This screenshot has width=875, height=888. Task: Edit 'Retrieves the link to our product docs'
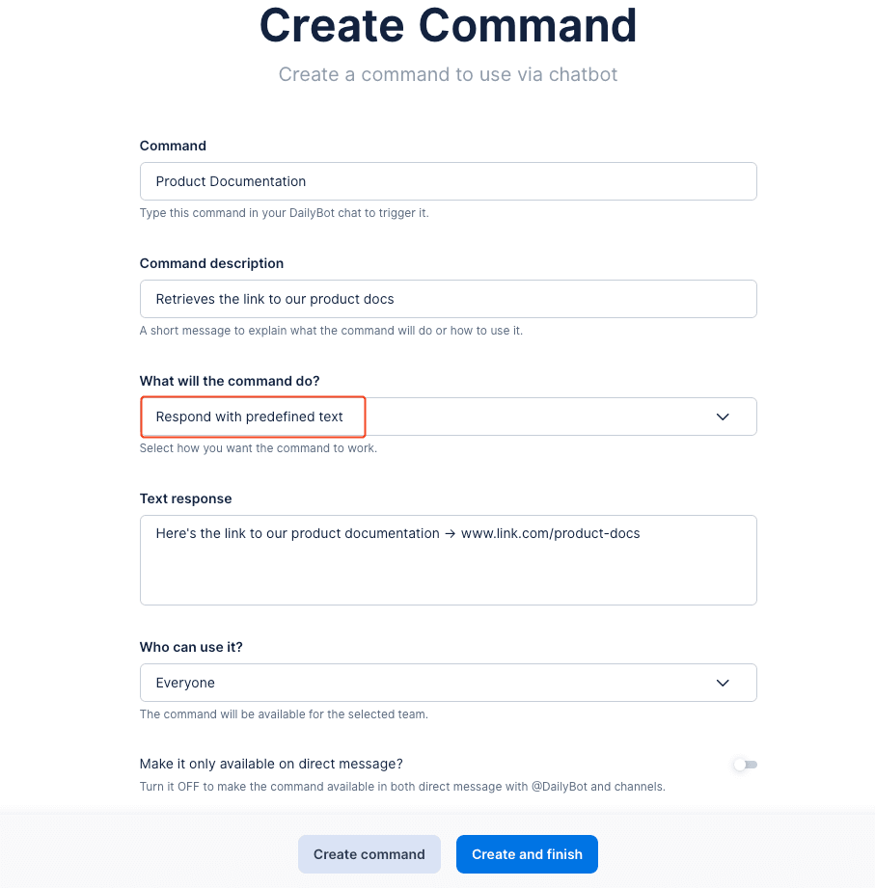pos(448,299)
